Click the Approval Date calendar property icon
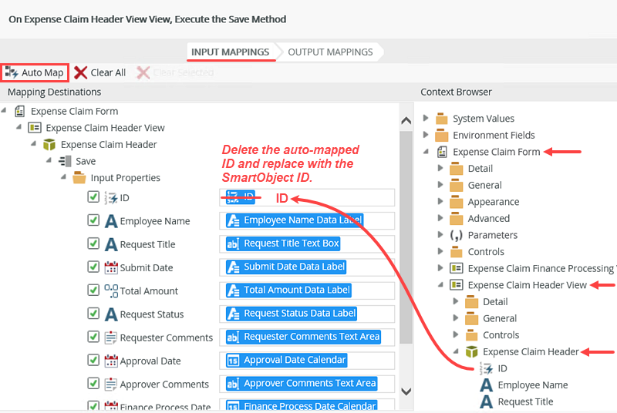This screenshot has width=617, height=413. [x=111, y=361]
